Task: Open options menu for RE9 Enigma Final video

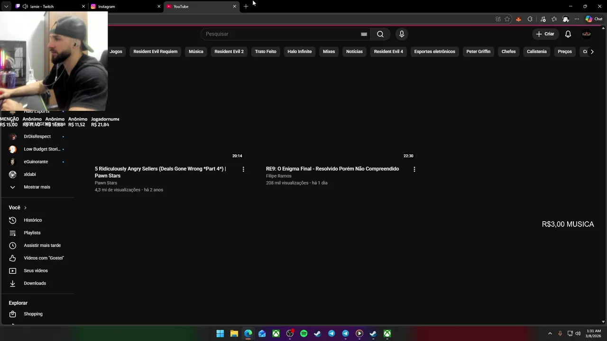Action: point(414,169)
